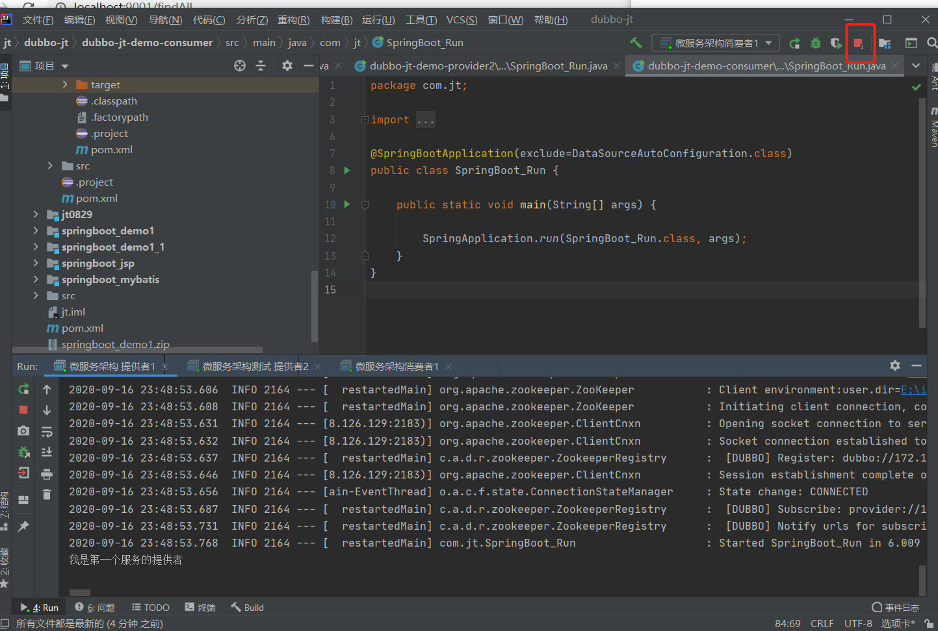Select 微服务架构消费者1 run tab

(x=397, y=366)
